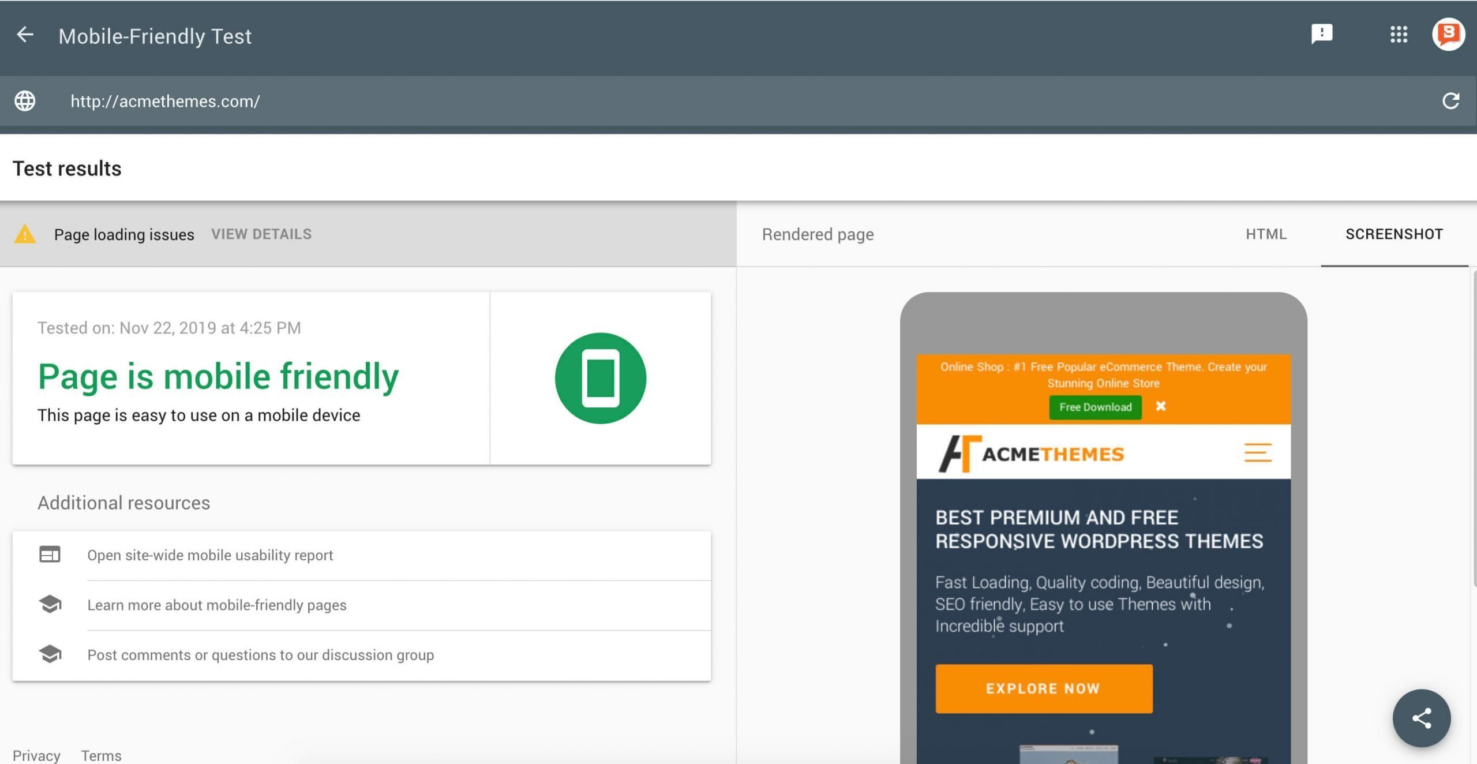The image size is (1477, 764).
Task: Click the graduation cap icon for Learn more
Action: coord(50,604)
